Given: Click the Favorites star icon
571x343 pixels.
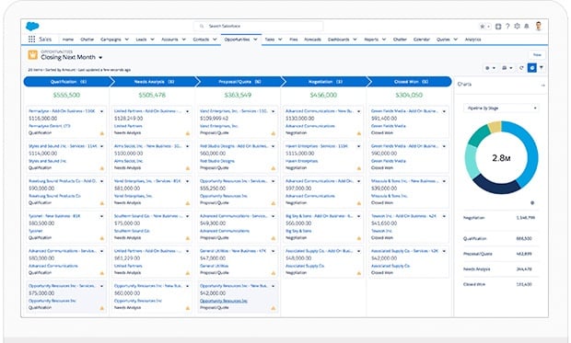Looking at the screenshot, I should click(x=483, y=26).
